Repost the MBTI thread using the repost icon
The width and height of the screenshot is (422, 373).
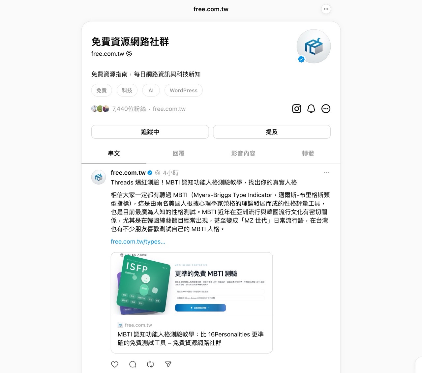point(150,364)
